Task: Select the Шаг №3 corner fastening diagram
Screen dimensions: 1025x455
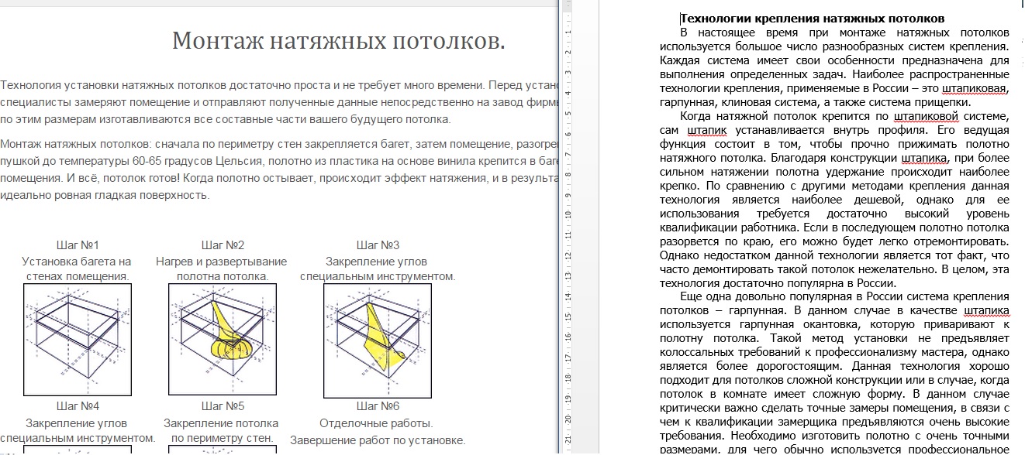Action: pos(378,340)
